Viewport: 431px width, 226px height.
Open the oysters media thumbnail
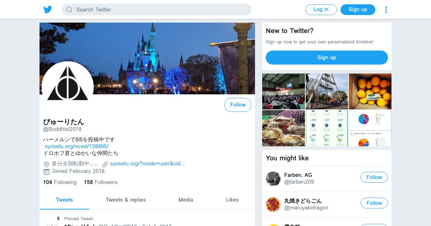pos(283,128)
